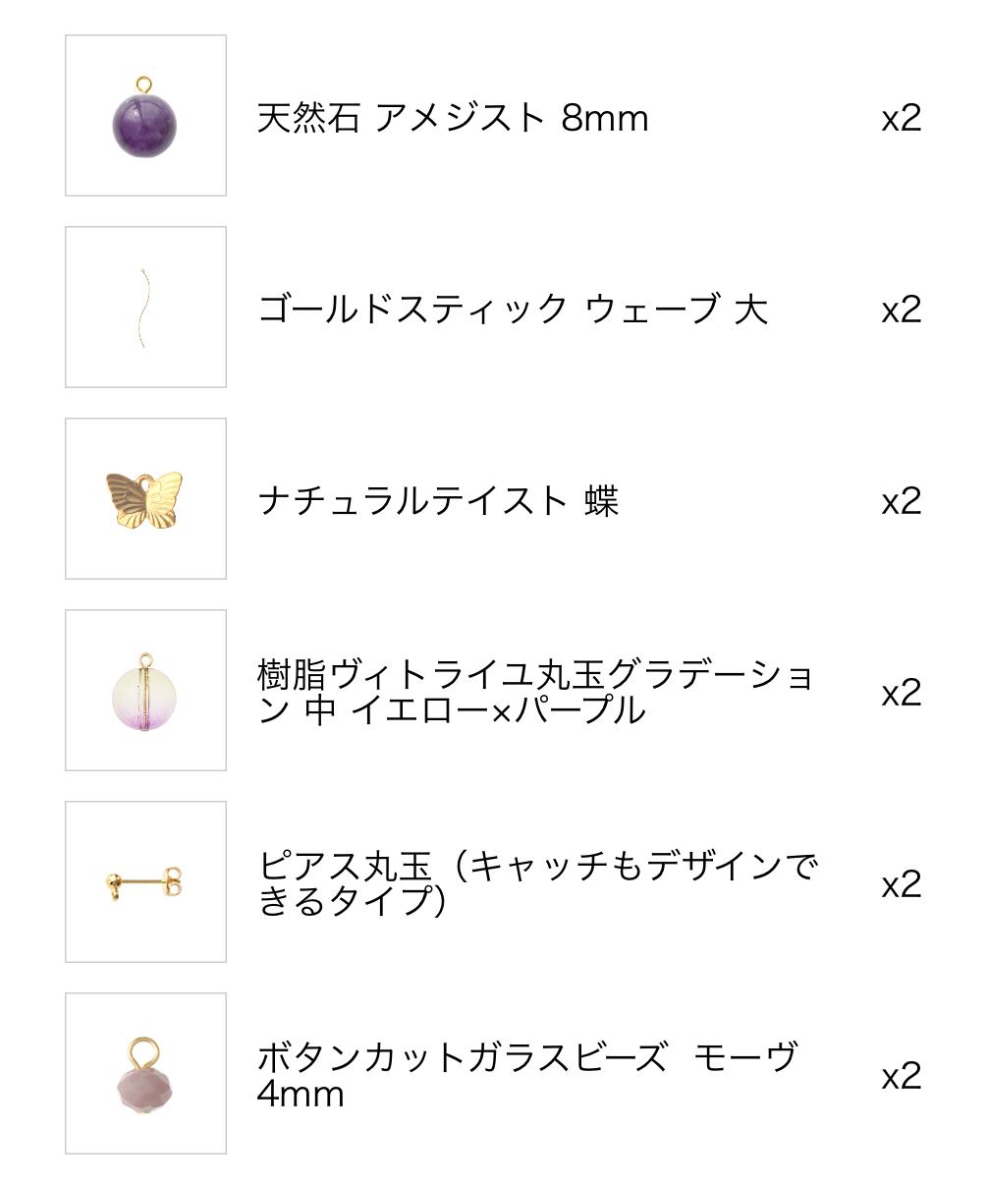Open the 天然石 アメジスト 8mm item name
The width and height of the screenshot is (987, 1186).
(x=453, y=118)
